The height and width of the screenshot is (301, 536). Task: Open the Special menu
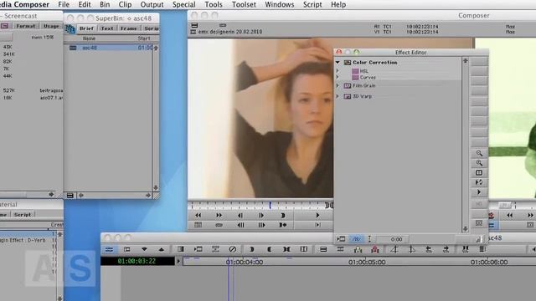(x=184, y=4)
